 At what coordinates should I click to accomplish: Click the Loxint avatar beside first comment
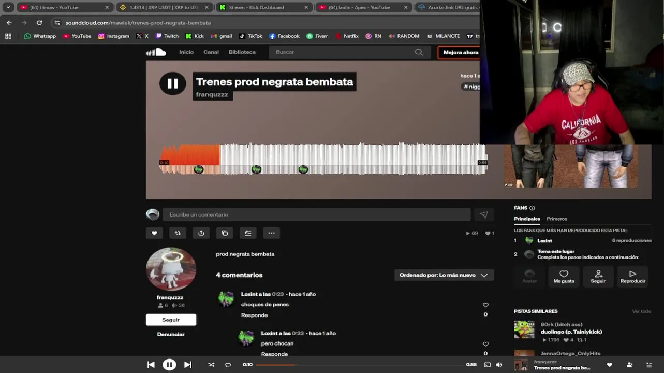[226, 299]
